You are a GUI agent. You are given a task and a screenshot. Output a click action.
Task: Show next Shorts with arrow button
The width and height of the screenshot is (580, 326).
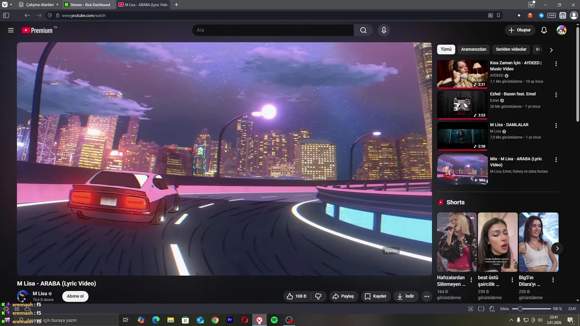click(557, 248)
